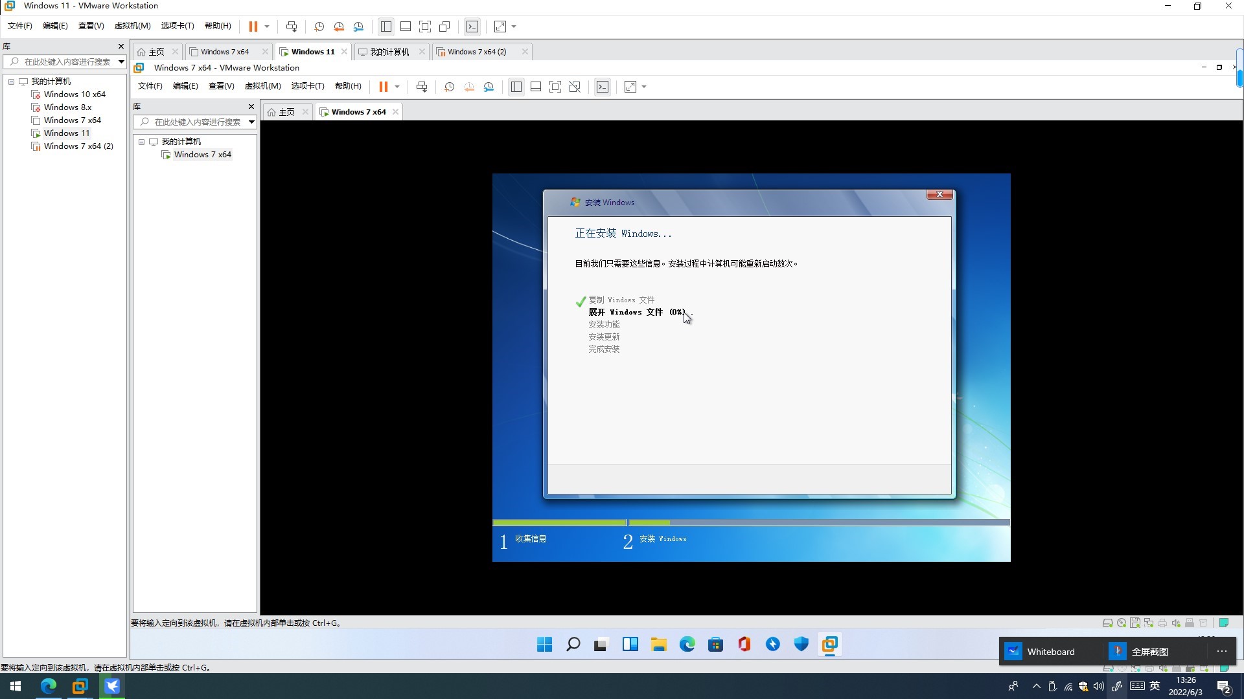Toggle the thumbnail bar in the outer Windows 11 window toolbar
Viewport: 1244px width, 699px height.
(x=406, y=27)
